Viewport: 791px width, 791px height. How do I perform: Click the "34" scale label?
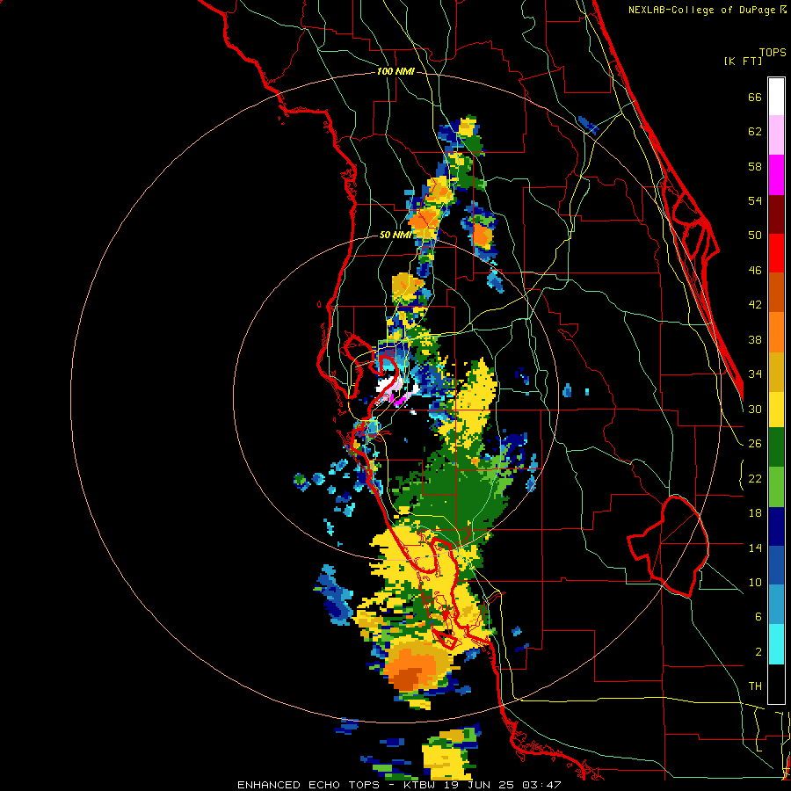coord(755,374)
